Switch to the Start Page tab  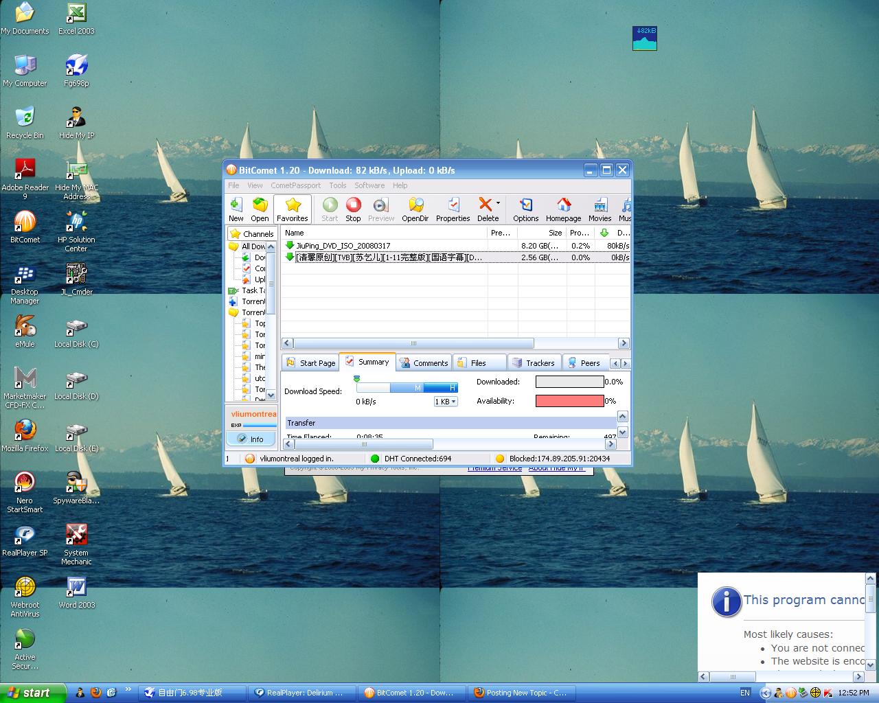coord(311,363)
